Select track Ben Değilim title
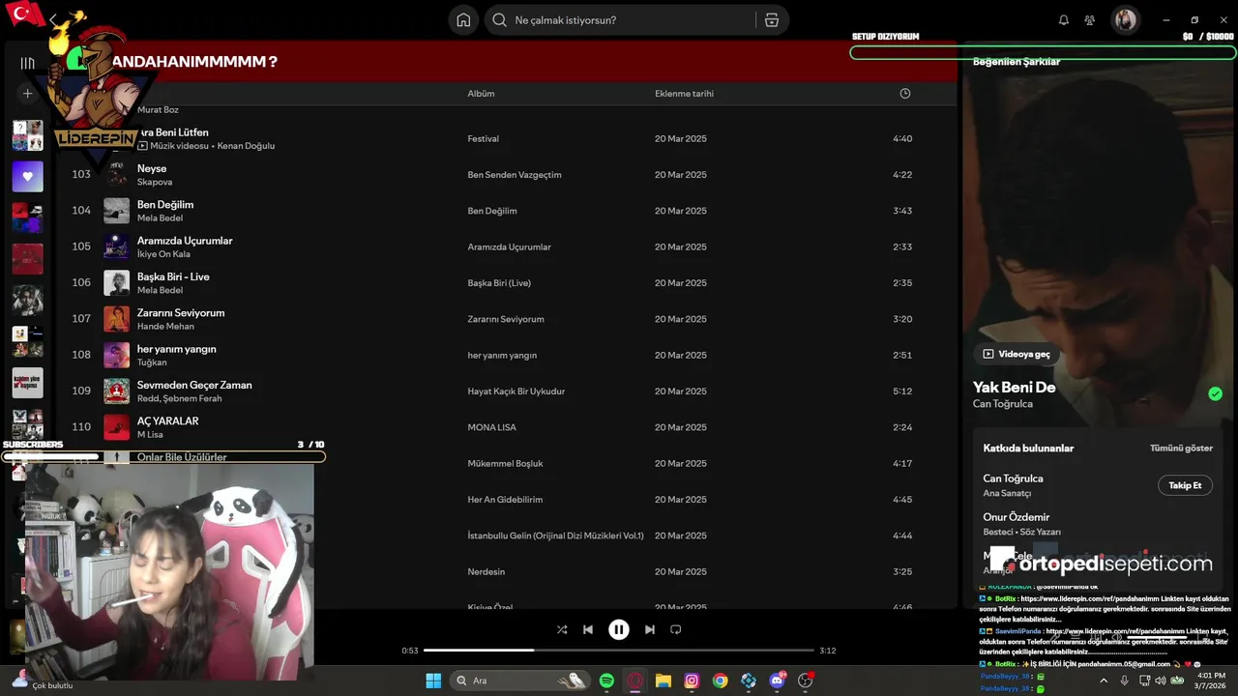 click(165, 205)
